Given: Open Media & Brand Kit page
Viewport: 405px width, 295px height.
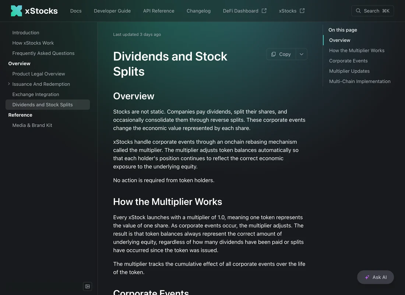Looking at the screenshot, I should 32,125.
